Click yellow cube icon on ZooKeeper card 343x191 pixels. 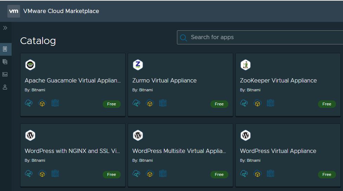(258, 104)
